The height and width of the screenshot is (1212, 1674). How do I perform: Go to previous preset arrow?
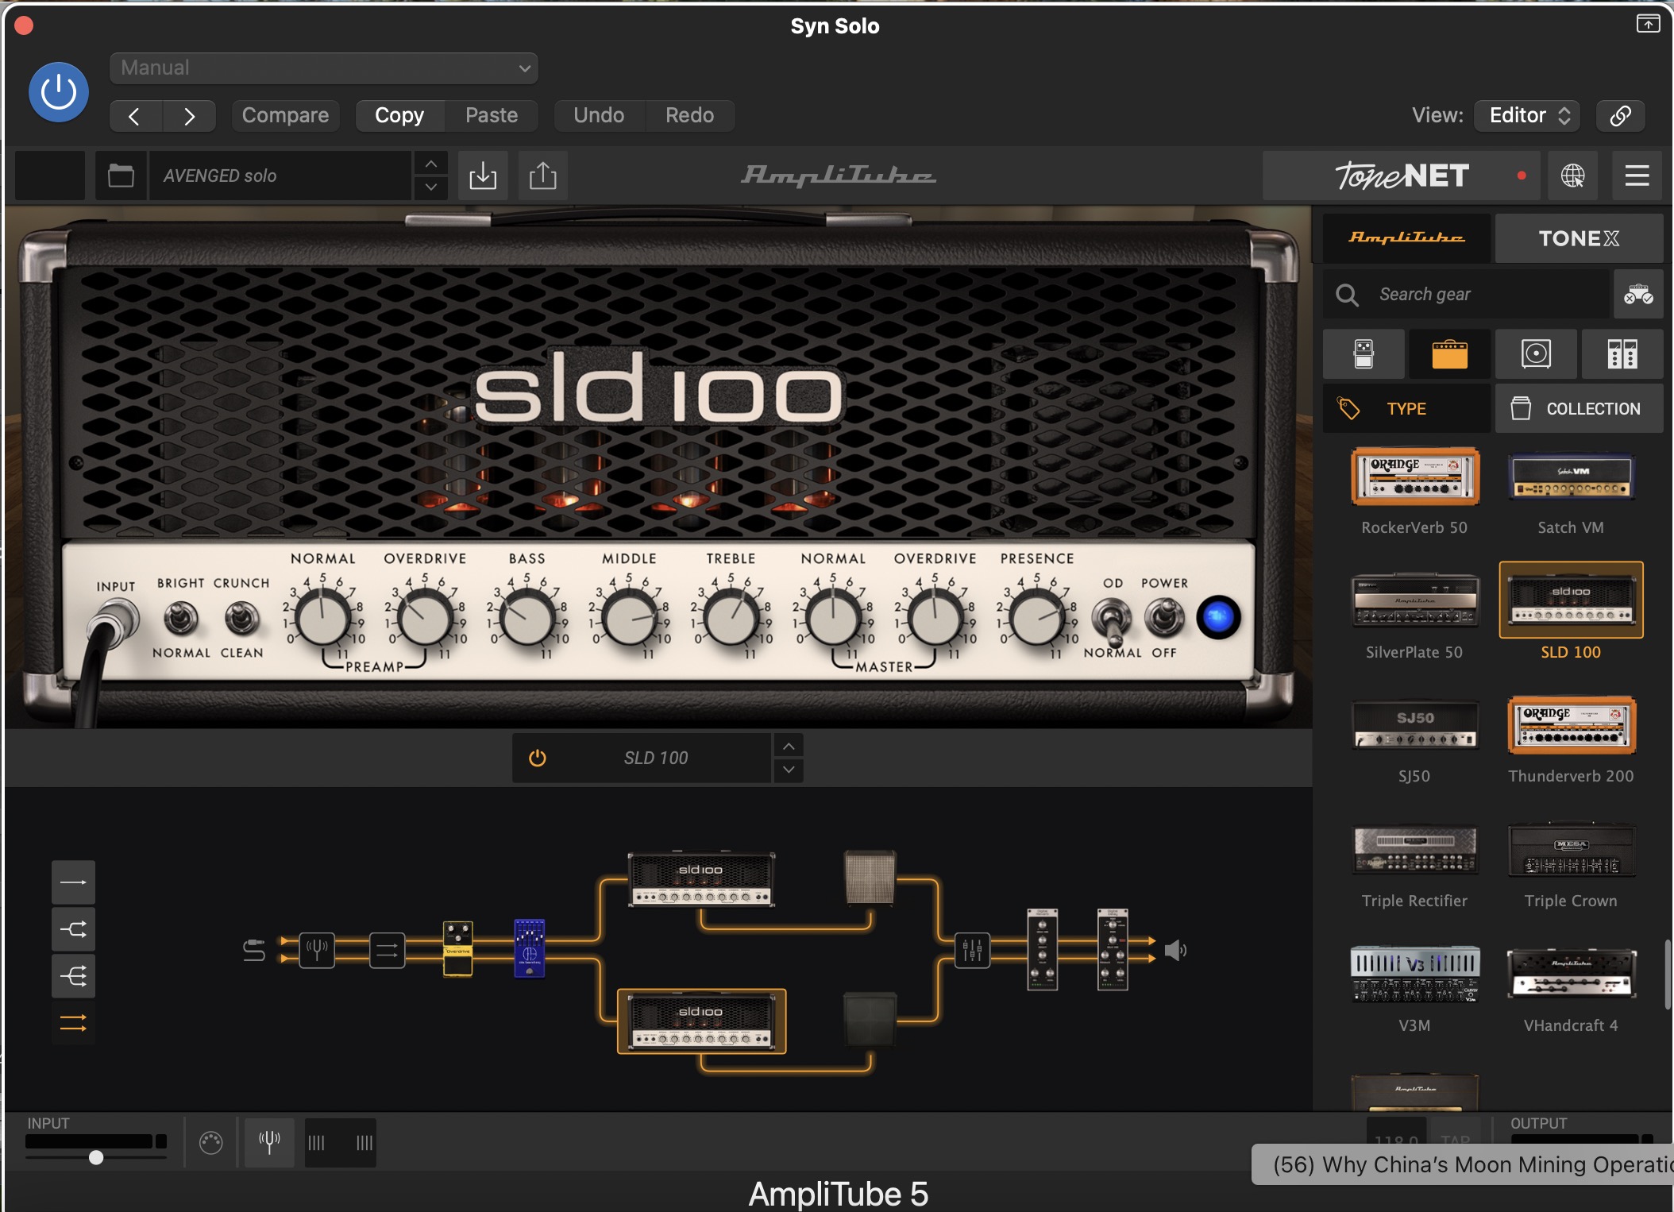coord(135,116)
